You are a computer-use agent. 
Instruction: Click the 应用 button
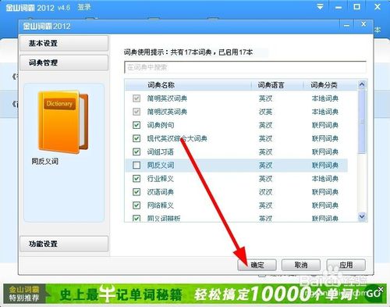coord(346,265)
